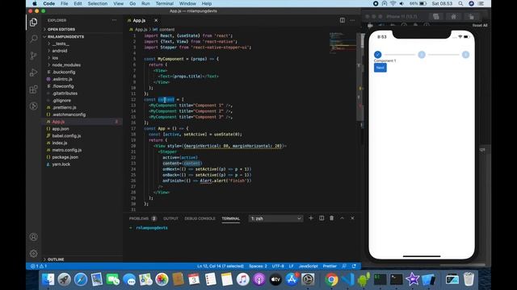This screenshot has width=517, height=290.
Task: Open the Search view in activity bar
Action: coord(33,39)
